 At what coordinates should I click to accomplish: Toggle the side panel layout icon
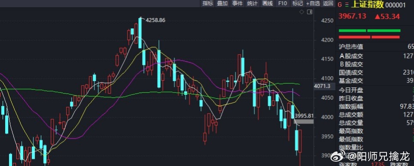[310, 12]
